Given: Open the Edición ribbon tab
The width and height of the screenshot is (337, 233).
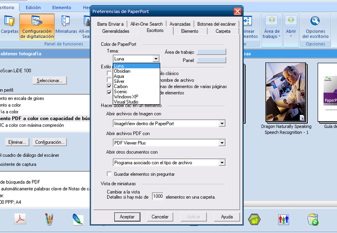Looking at the screenshot, I should (33, 8).
